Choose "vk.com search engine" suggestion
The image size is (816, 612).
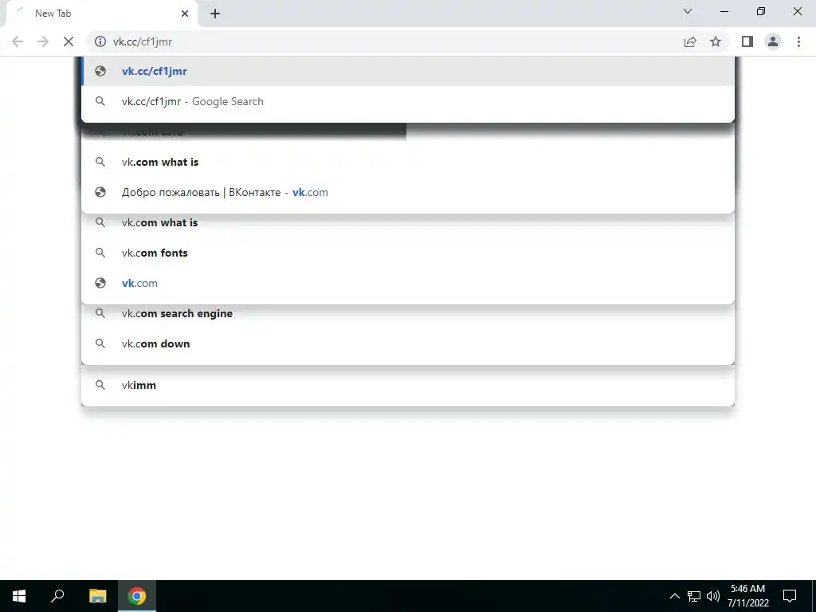click(x=408, y=313)
